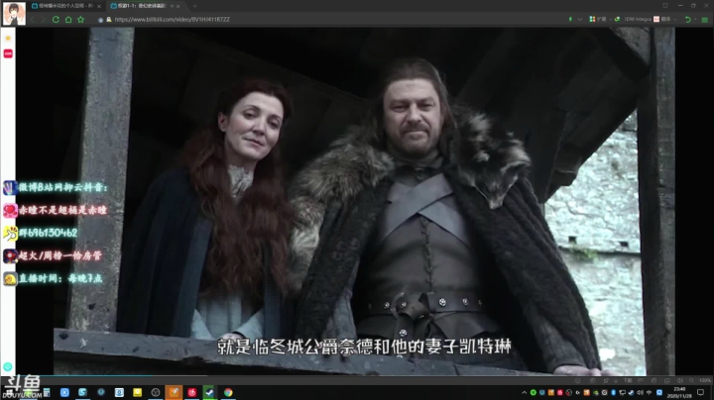
Task: Go forward to the next page
Action: click(x=43, y=20)
